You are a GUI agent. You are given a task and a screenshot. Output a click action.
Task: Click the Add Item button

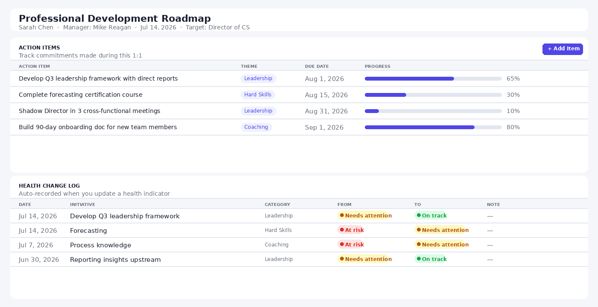tap(563, 49)
